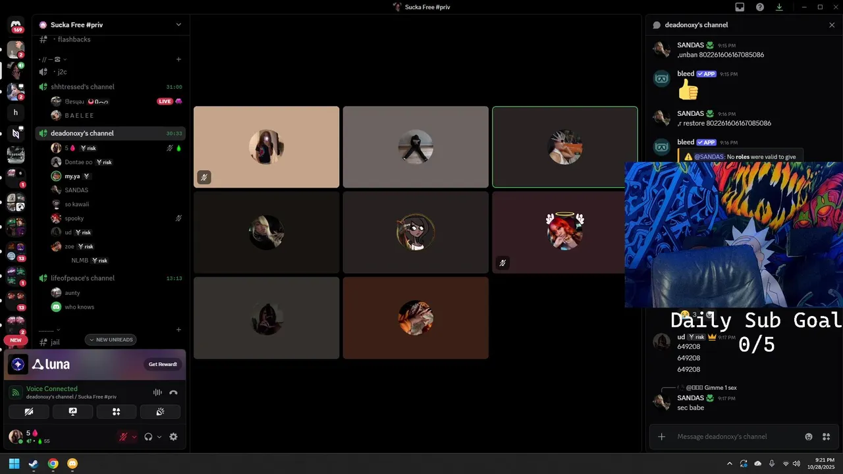Select the highlighted green-bordered speaker tile
Screen dimensions: 843x474
pos(564,147)
